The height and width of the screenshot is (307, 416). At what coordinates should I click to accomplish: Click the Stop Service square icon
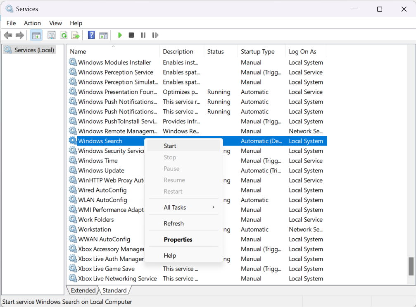point(131,35)
